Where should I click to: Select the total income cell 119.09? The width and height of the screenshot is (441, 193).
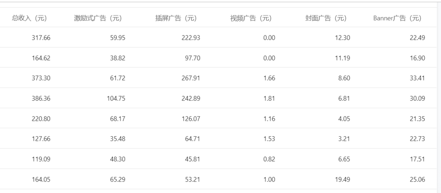point(41,159)
